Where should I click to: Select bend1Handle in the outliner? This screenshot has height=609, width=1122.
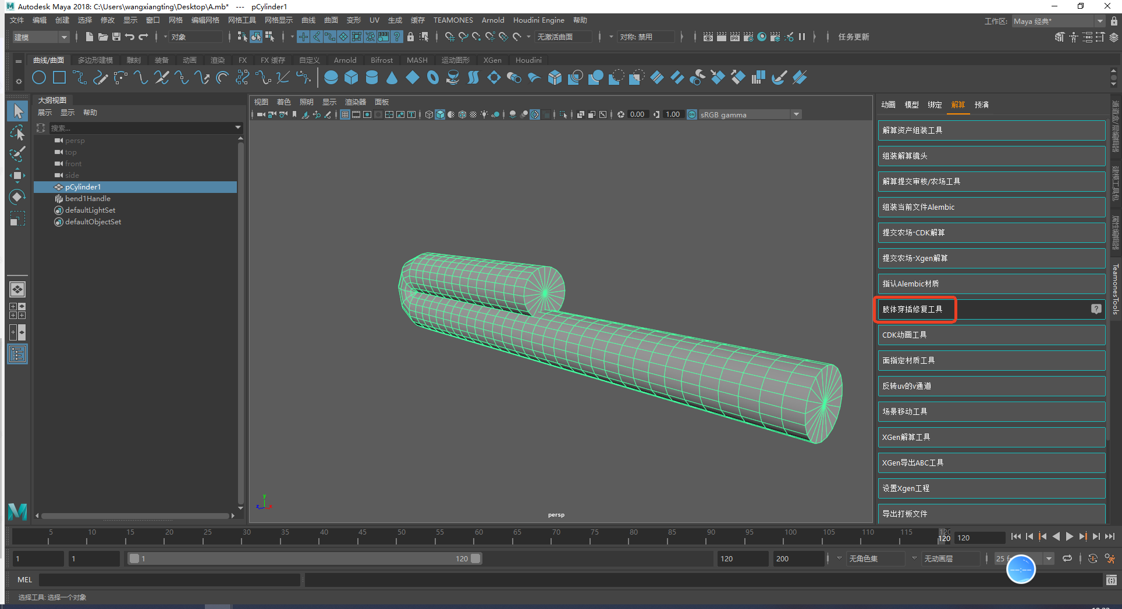pyautogui.click(x=87, y=199)
